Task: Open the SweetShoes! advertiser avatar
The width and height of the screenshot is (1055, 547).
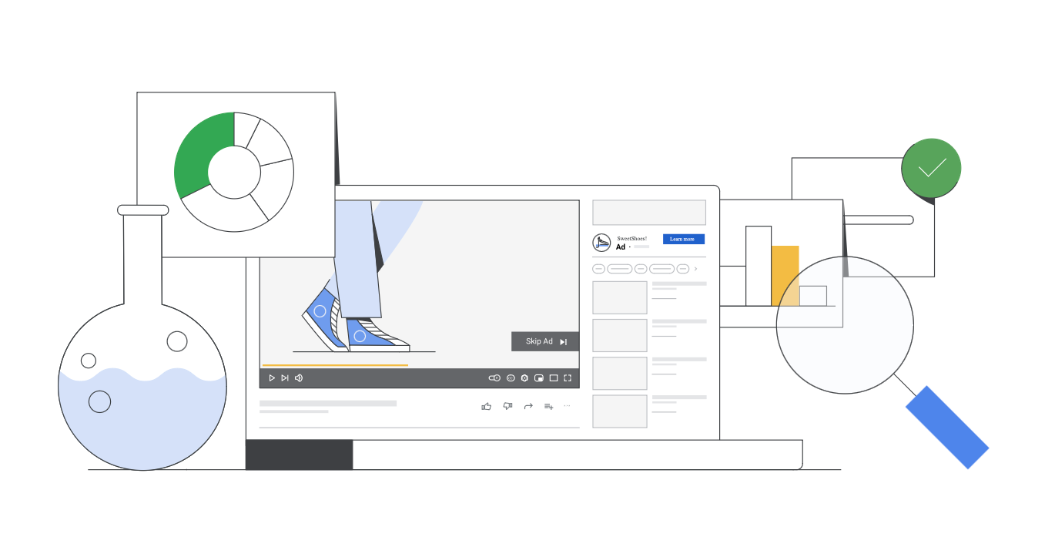Action: click(601, 243)
